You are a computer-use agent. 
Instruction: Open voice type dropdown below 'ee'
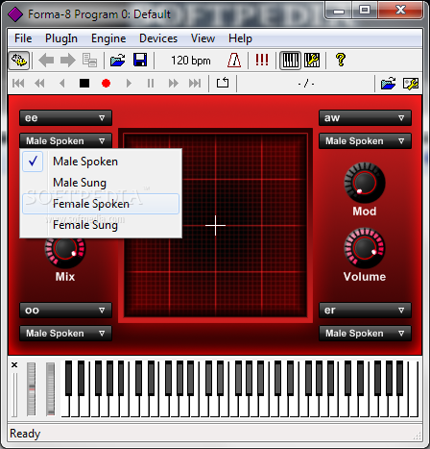pyautogui.click(x=65, y=140)
